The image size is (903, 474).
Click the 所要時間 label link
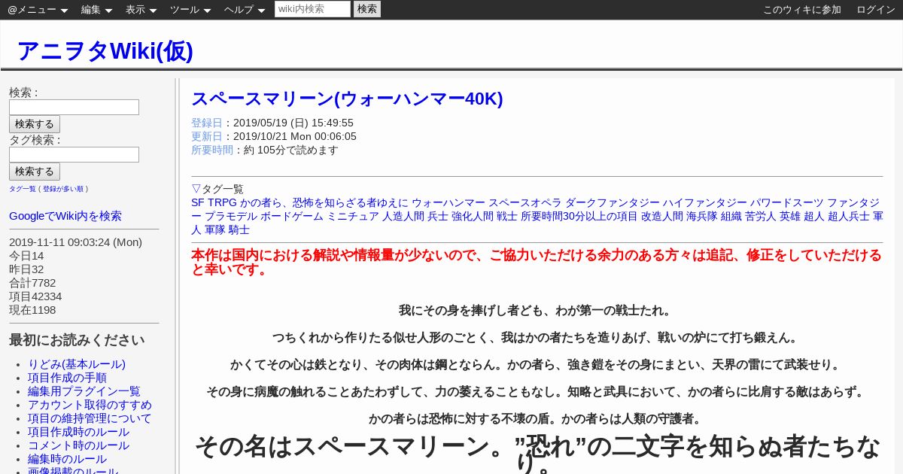(212, 150)
